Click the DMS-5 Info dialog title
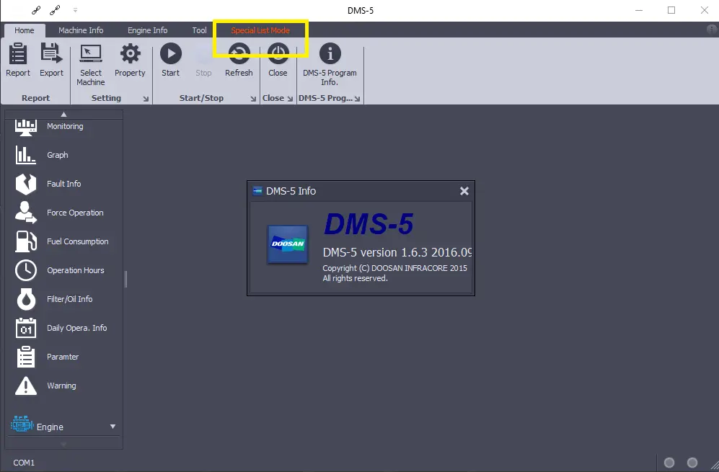Image resolution: width=719 pixels, height=472 pixels. point(291,191)
